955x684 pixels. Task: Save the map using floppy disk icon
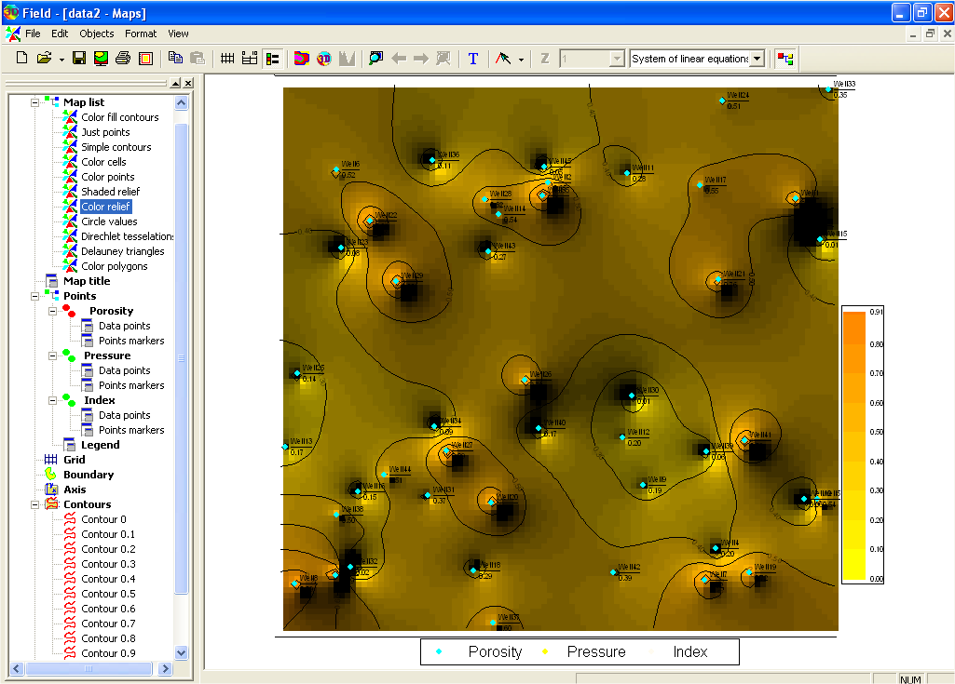(x=79, y=59)
